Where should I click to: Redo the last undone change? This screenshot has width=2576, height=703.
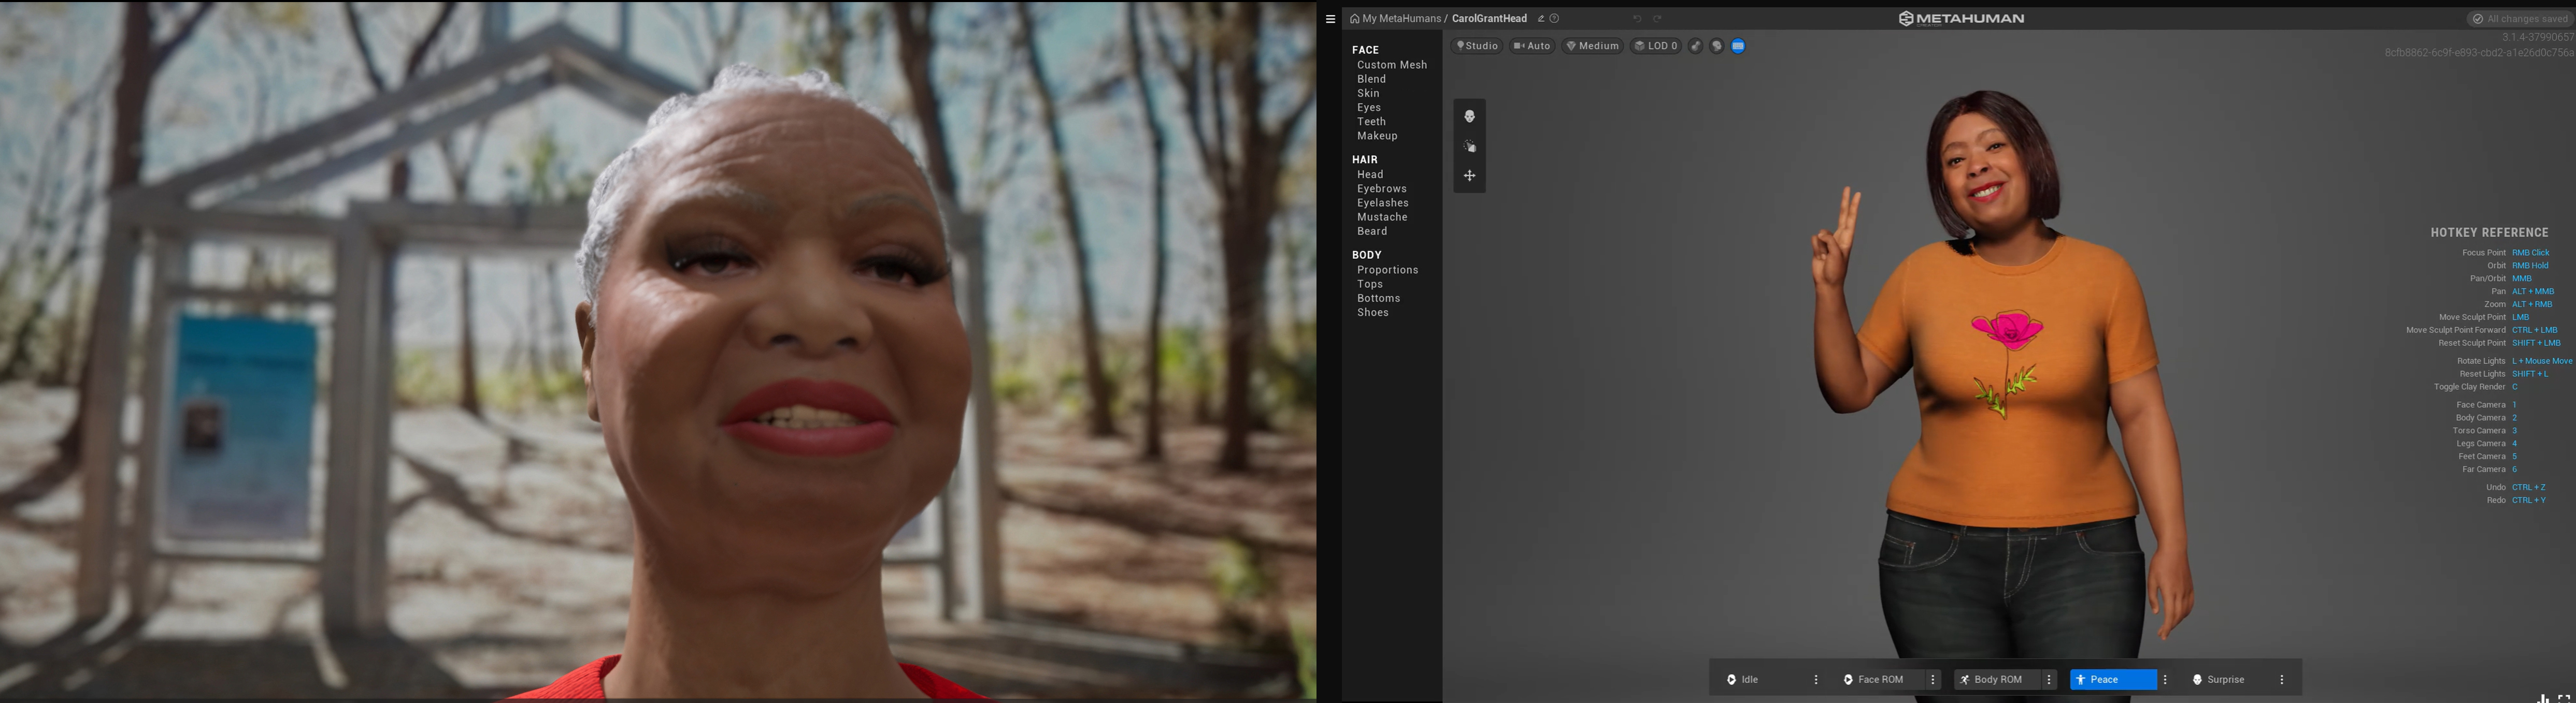tap(1657, 19)
